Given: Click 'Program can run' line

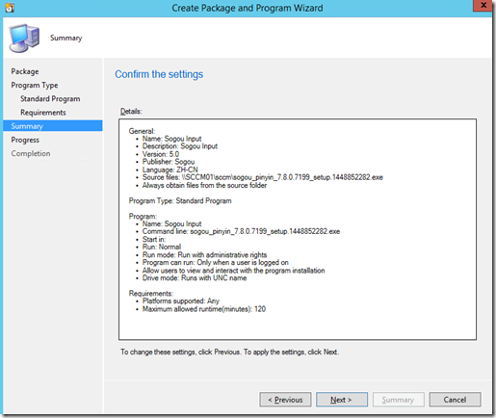Looking at the screenshot, I should click(216, 263).
